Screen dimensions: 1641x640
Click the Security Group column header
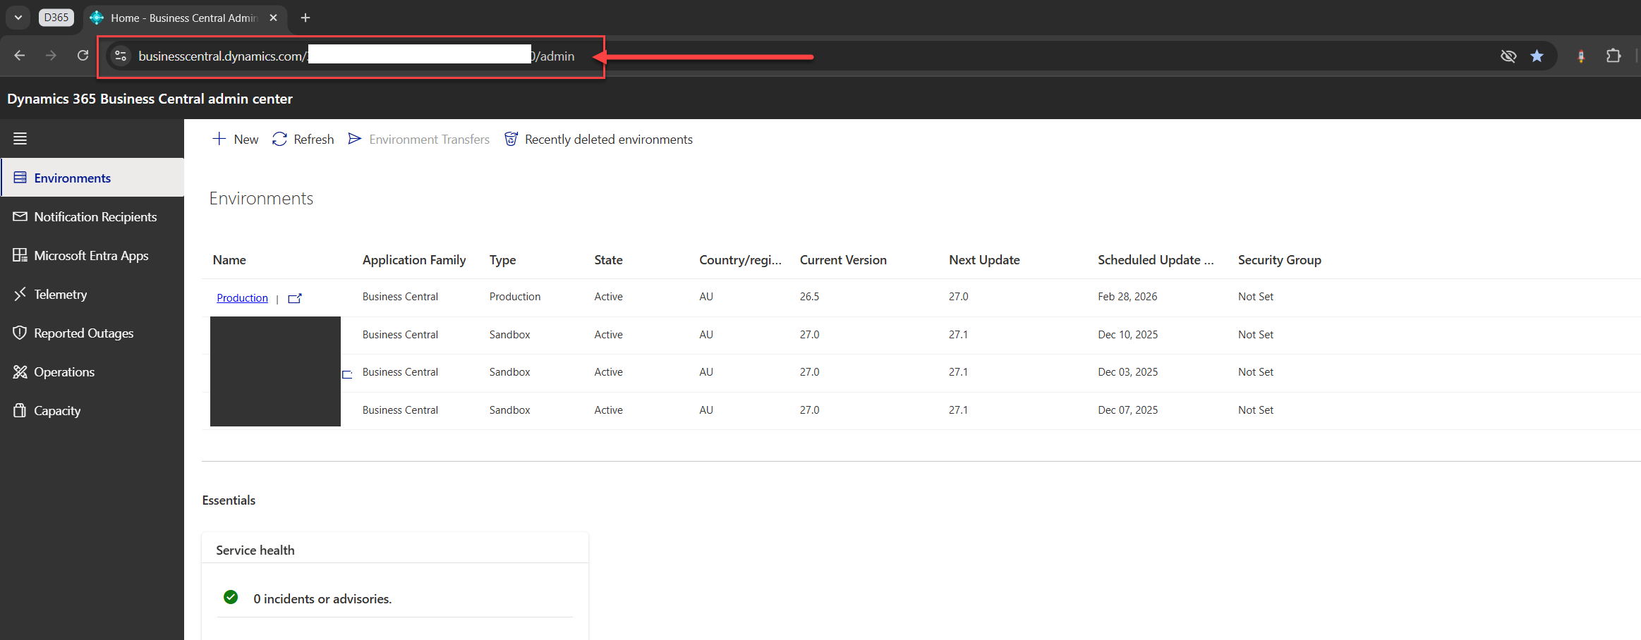(x=1279, y=259)
